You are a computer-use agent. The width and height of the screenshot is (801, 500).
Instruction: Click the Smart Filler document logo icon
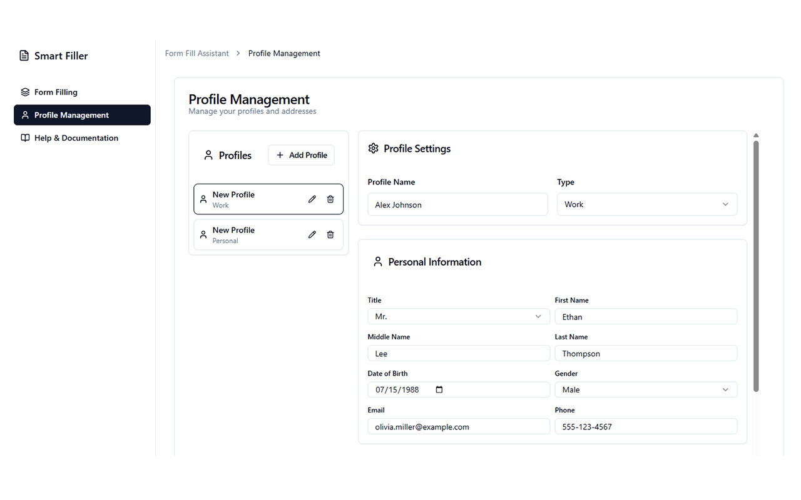click(x=23, y=56)
